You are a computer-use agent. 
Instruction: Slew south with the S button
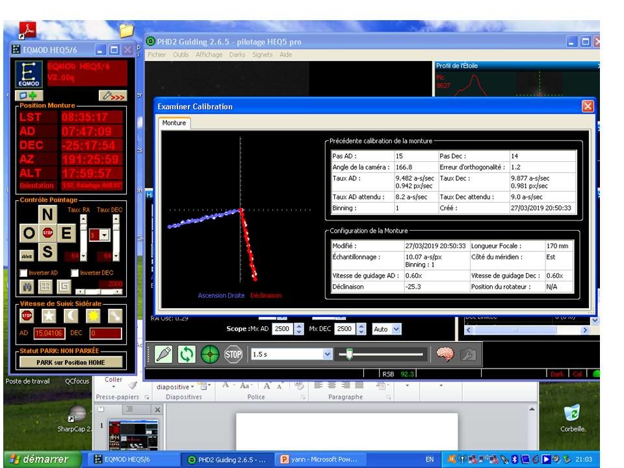[47, 252]
